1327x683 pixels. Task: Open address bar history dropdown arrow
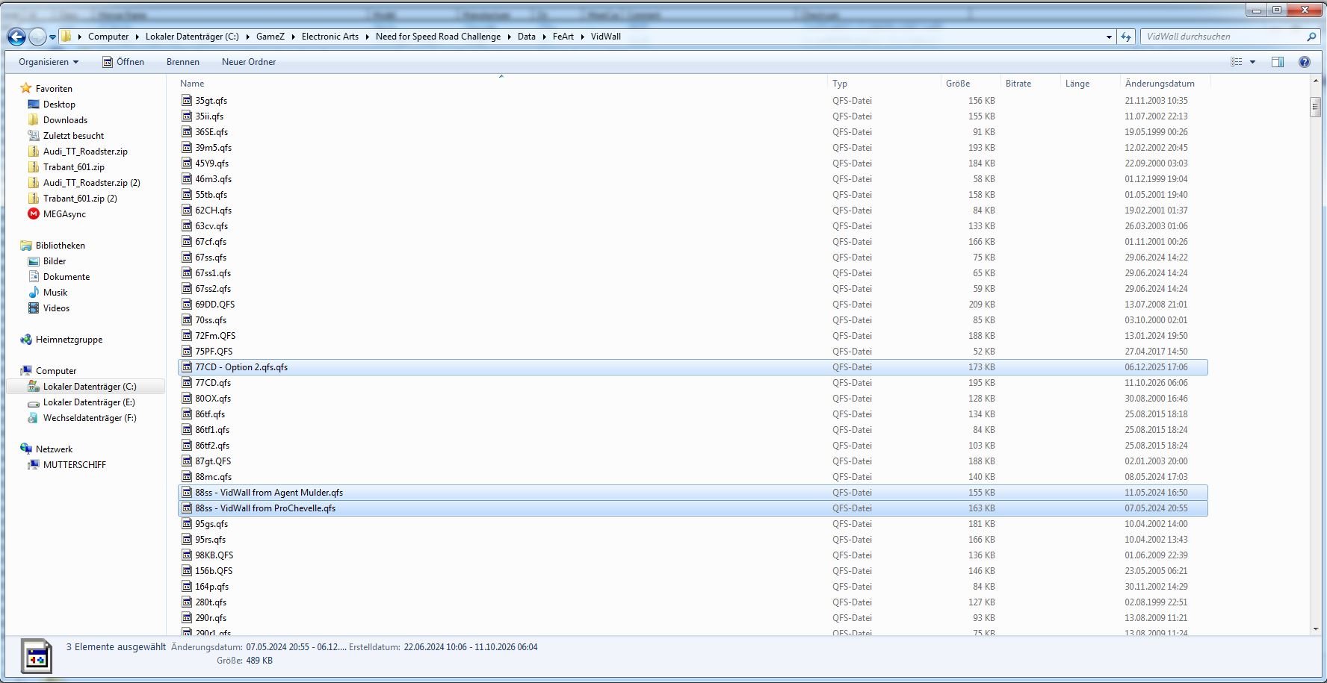(x=1109, y=37)
